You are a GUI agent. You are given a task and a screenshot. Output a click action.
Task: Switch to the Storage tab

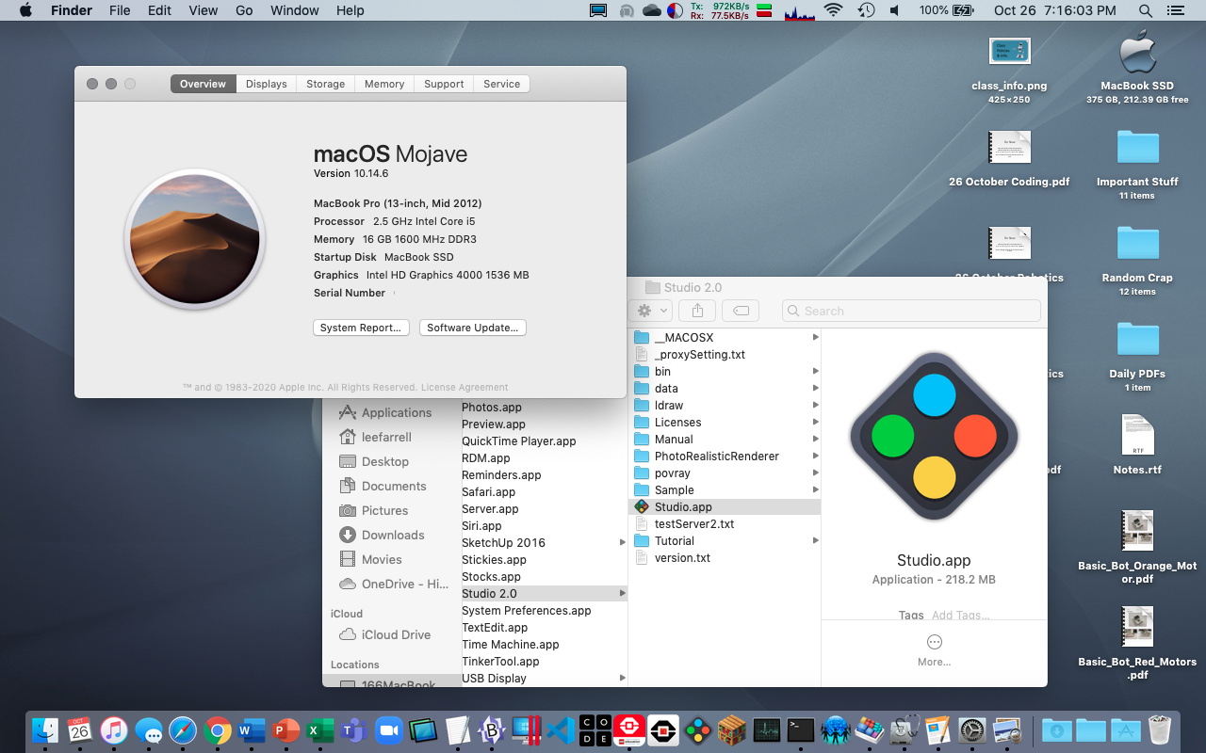[x=326, y=84]
